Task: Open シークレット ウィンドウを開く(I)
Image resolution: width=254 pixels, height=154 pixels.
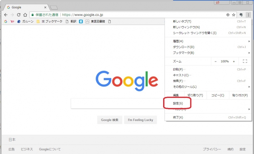Action: click(x=208, y=33)
